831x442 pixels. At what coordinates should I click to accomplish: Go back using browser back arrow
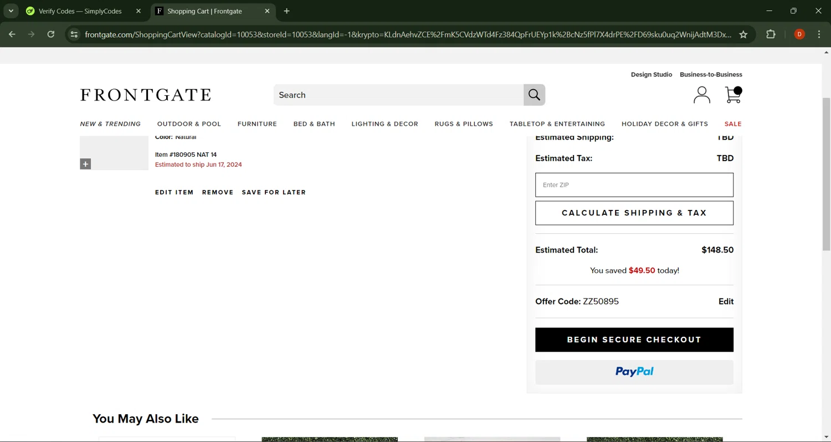12,34
